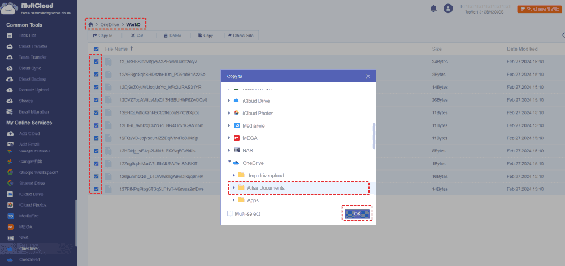Click the sidebar scrollbar
The image size is (565, 266).
76,223
